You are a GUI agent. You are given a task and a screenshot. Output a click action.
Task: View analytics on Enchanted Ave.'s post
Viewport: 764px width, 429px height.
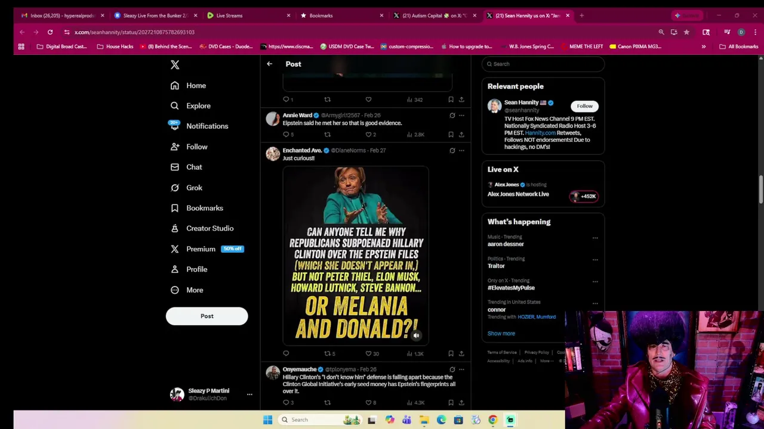[415, 354]
